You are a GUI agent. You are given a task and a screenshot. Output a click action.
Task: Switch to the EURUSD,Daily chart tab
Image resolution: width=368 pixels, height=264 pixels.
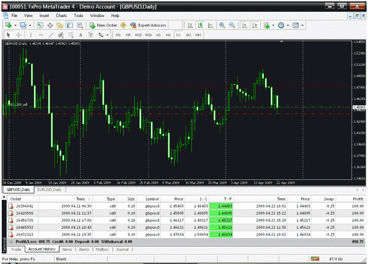(49, 190)
